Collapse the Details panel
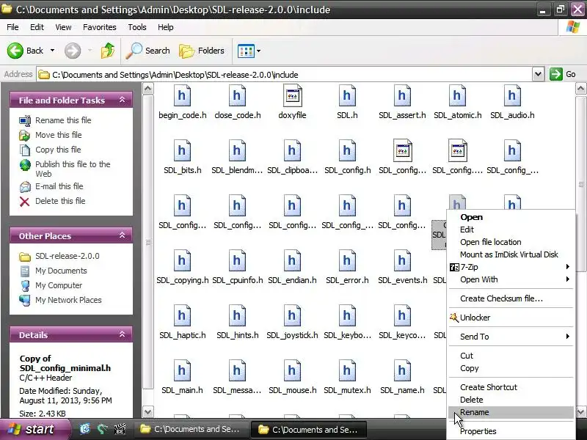The image size is (587, 440). click(122, 334)
